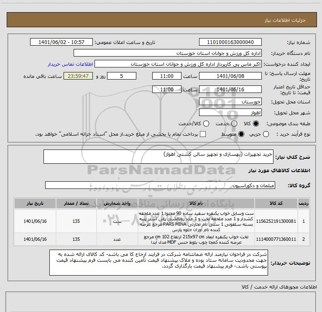Click the نام کالا column header
Viewport: 322px width, 312px height.
coord(196,204)
